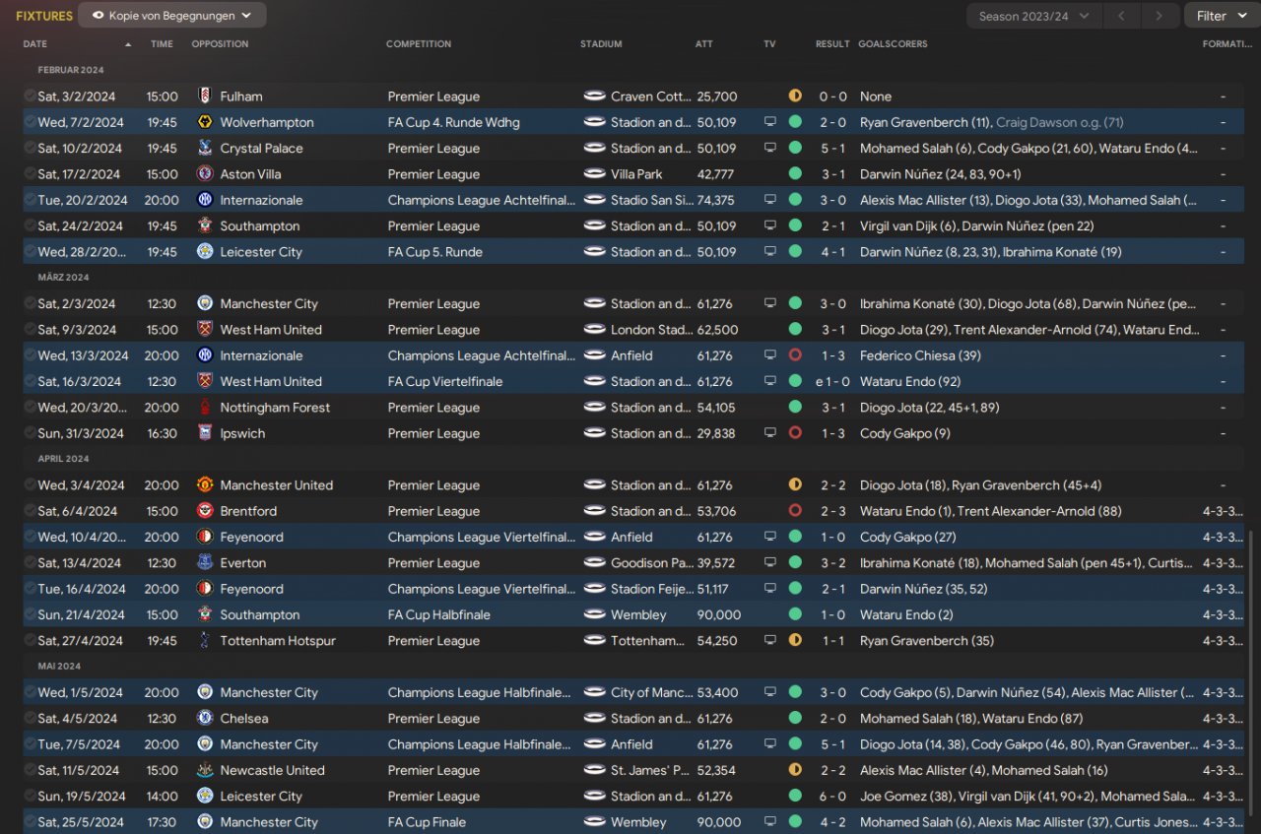Click the 74,375 attendance figure
1261x834 pixels.
[715, 200]
